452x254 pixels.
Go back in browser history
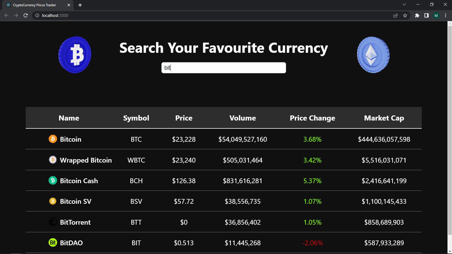[x=6, y=16]
